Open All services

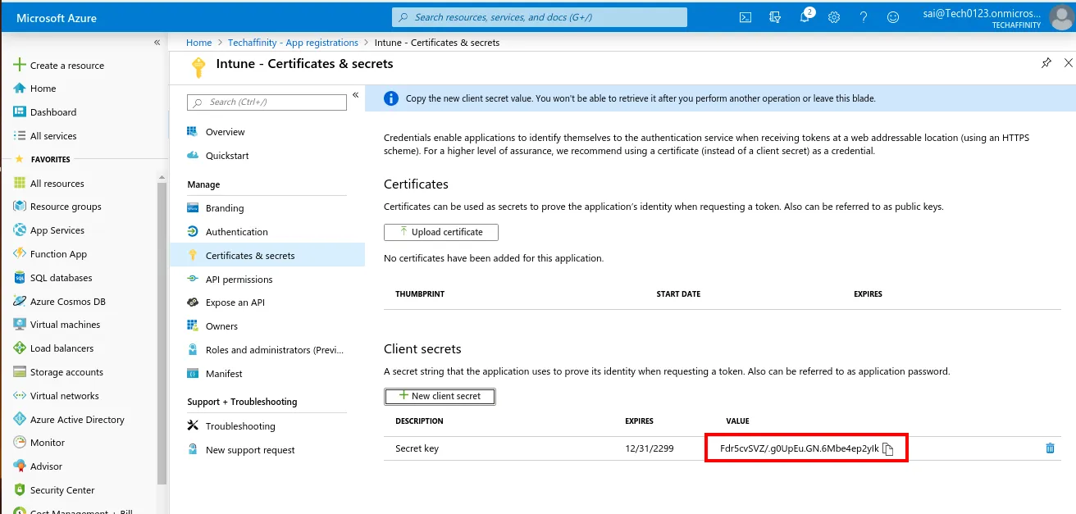[x=45, y=136]
